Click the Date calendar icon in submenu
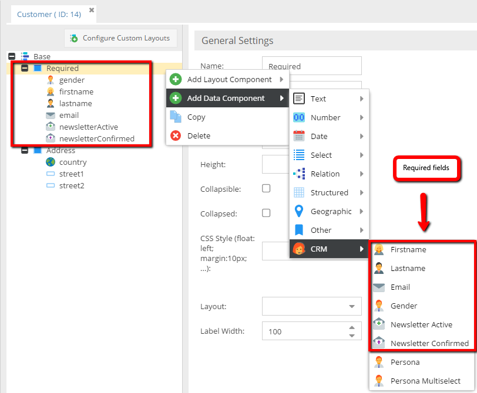 (299, 136)
